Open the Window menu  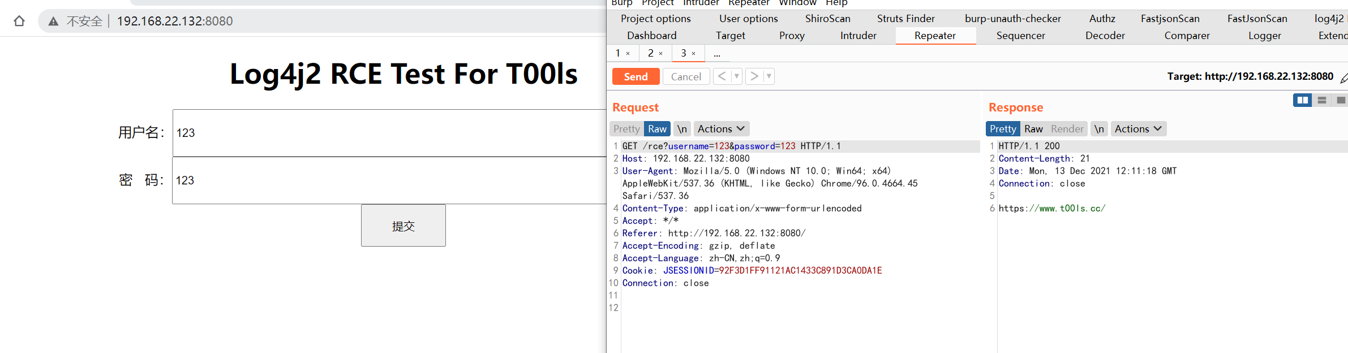pos(797,3)
